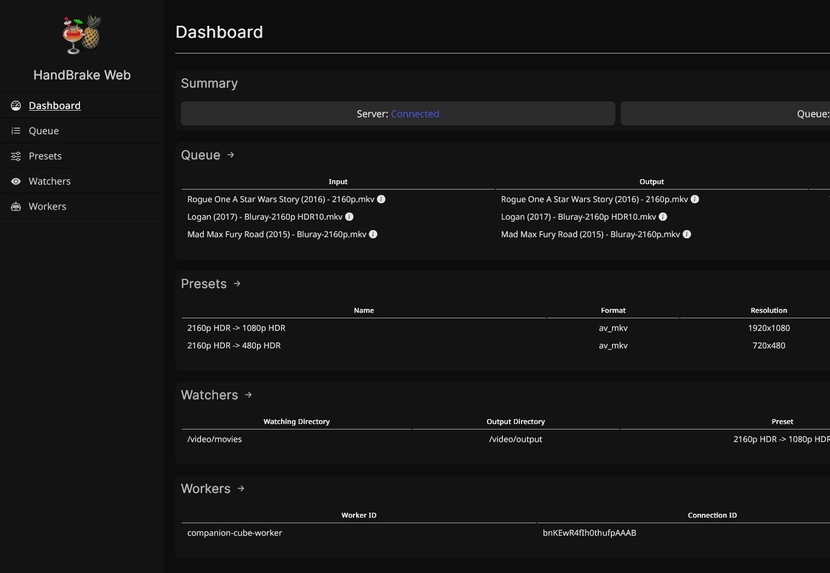Click the Input column header in Queue
The width and height of the screenshot is (830, 573).
coord(338,182)
